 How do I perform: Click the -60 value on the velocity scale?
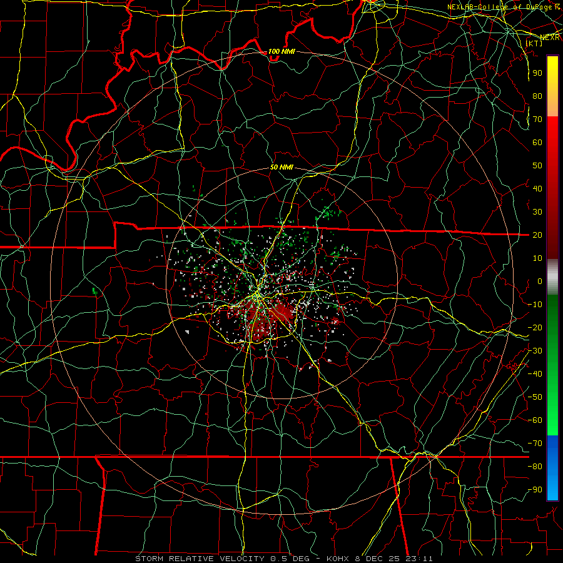click(535, 420)
